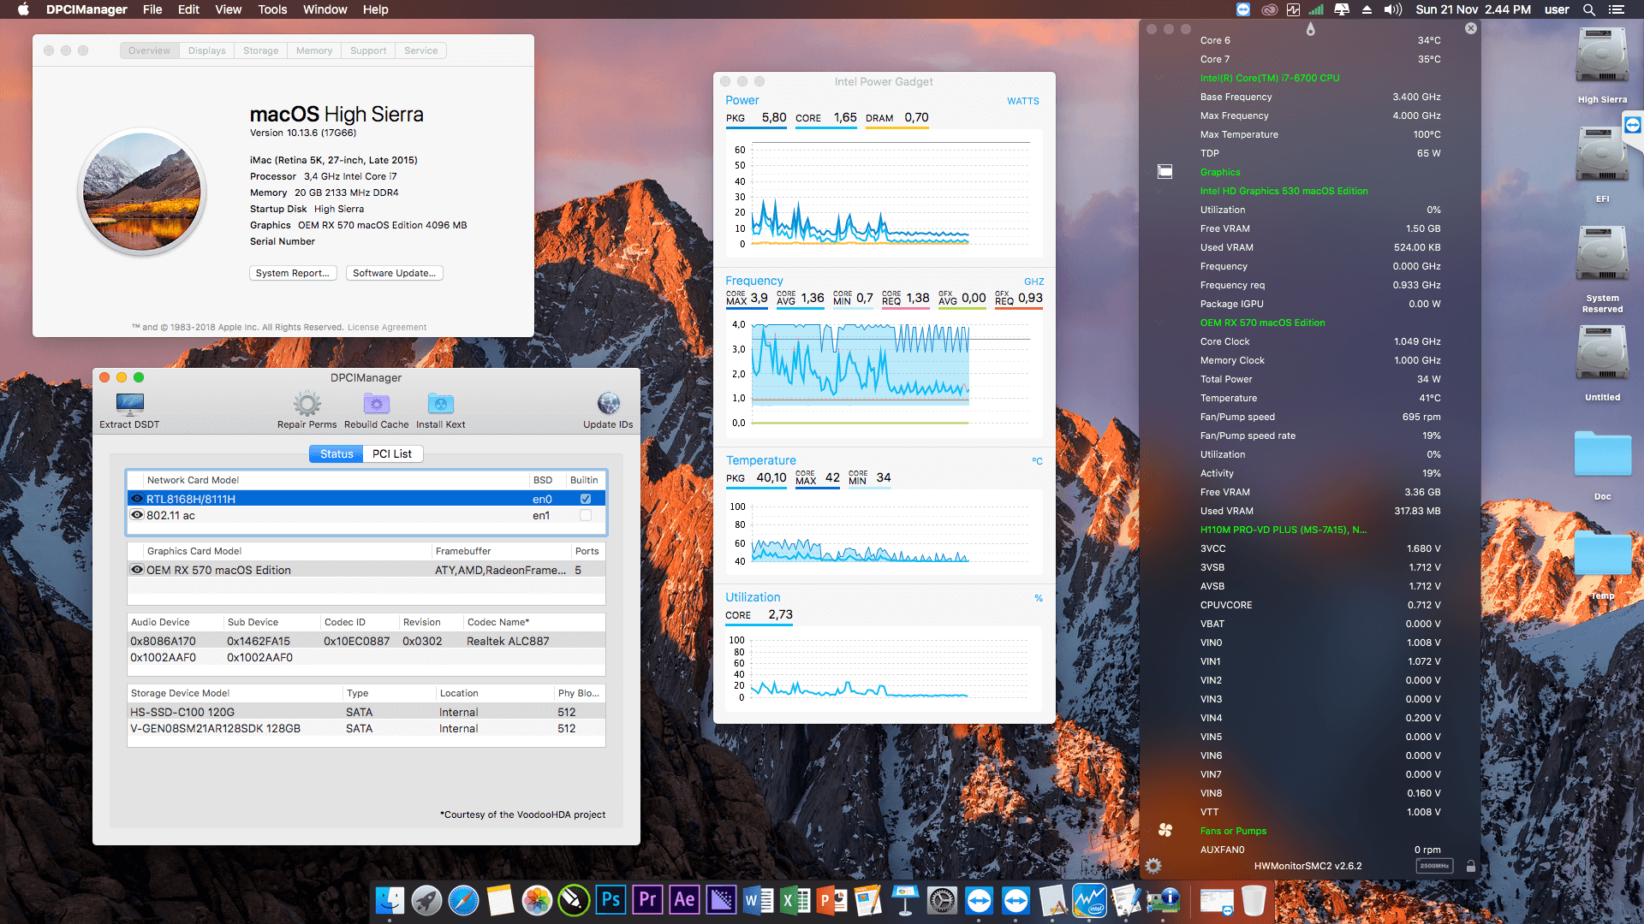Click the temperature drop icon in HWMonitor
Image resolution: width=1644 pixels, height=924 pixels.
1310,28
